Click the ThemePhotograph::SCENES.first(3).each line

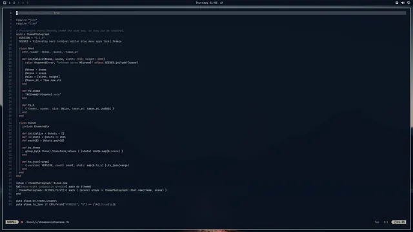[93, 190]
